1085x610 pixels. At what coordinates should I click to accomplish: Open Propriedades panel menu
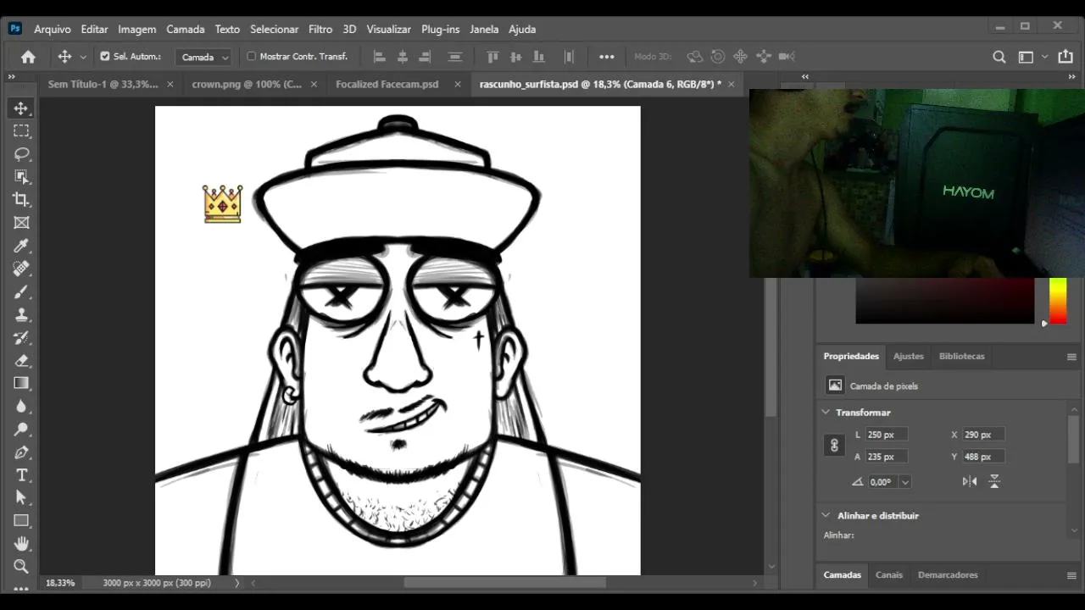pyautogui.click(x=1071, y=357)
